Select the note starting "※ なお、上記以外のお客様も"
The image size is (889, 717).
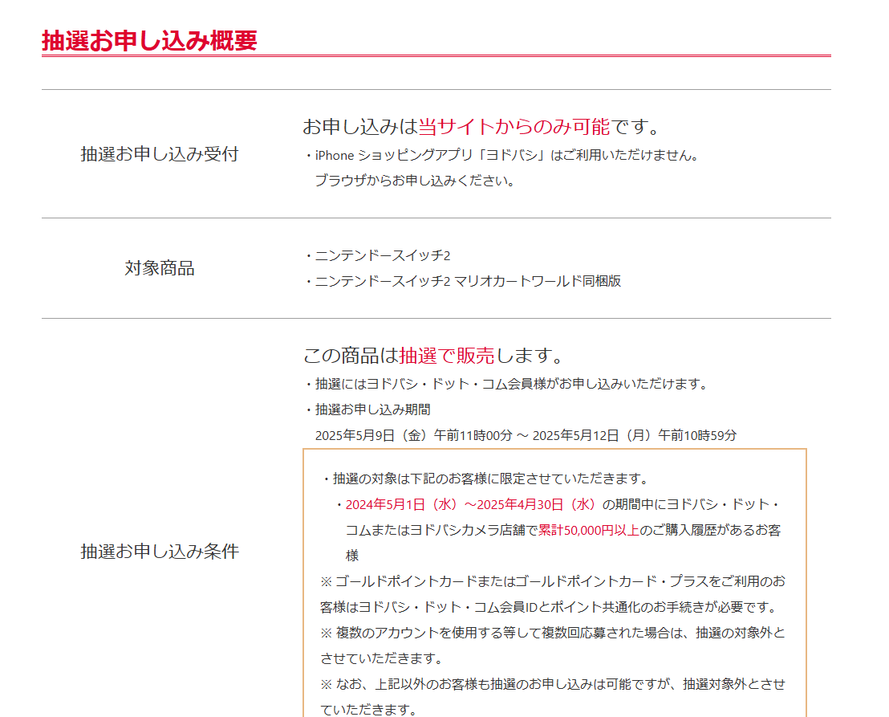553,697
